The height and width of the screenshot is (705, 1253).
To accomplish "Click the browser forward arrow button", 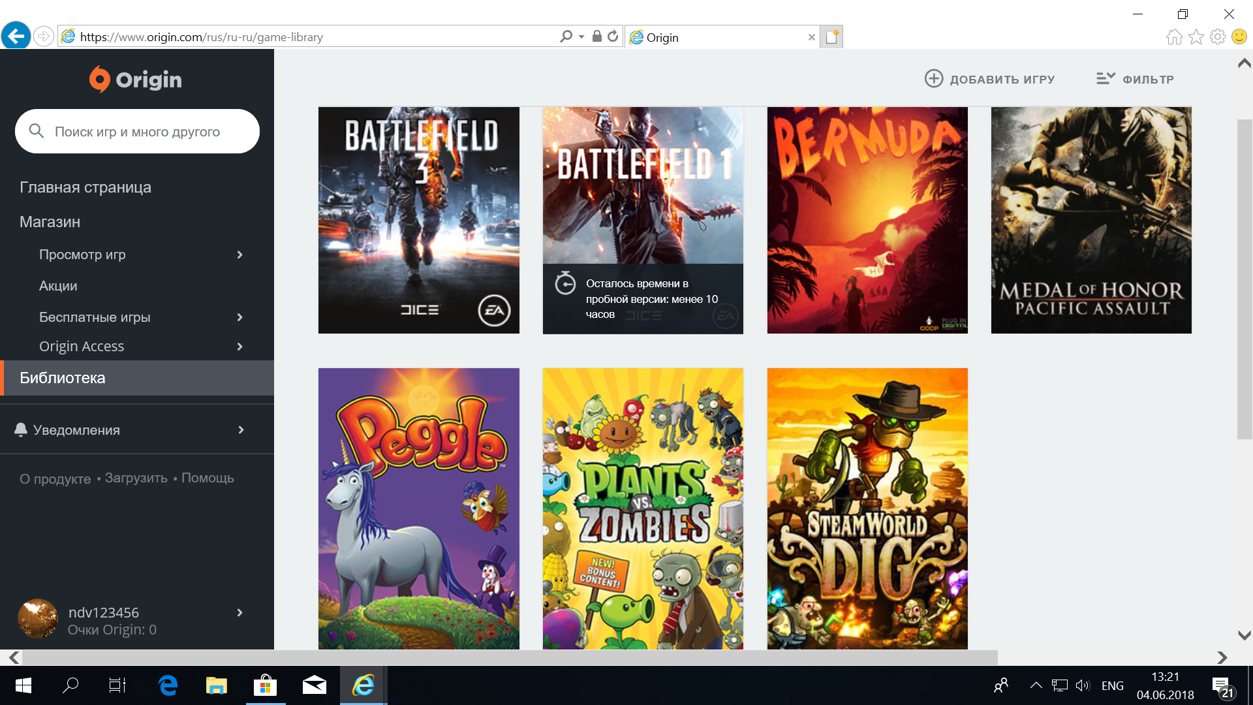I will [44, 37].
